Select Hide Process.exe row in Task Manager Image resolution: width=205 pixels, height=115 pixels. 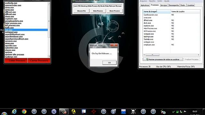(171, 28)
